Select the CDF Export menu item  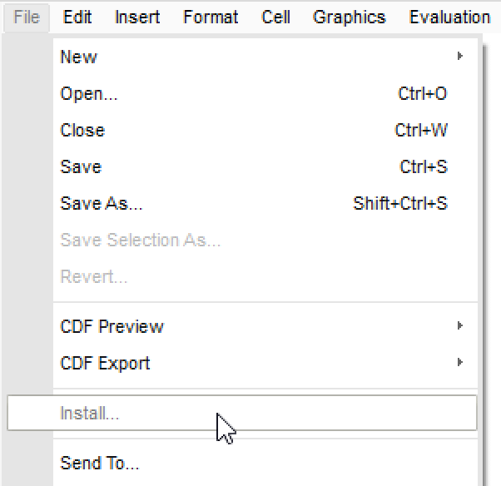click(106, 364)
